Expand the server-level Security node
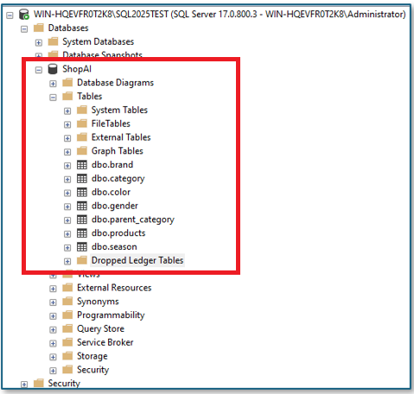 [x=24, y=384]
